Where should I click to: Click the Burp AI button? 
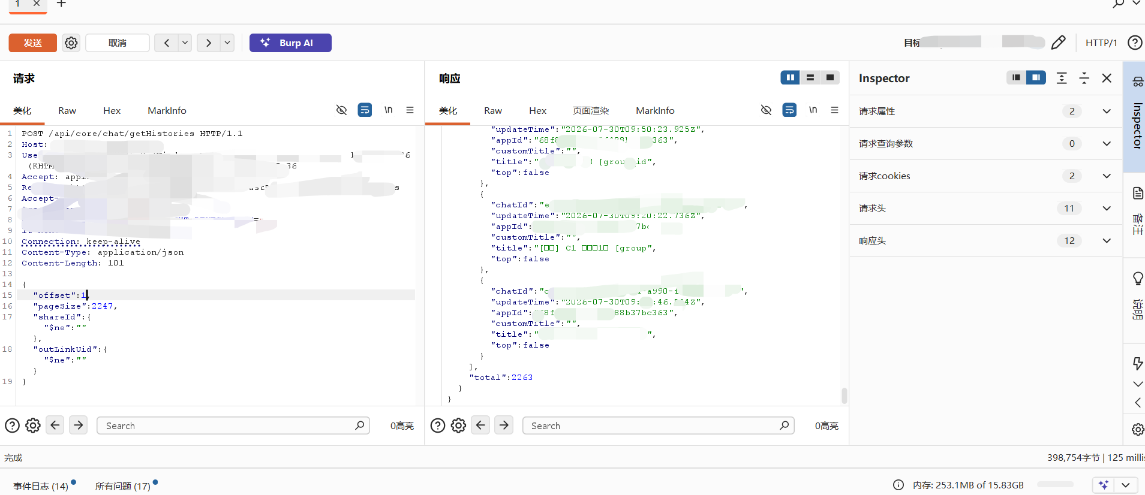290,43
